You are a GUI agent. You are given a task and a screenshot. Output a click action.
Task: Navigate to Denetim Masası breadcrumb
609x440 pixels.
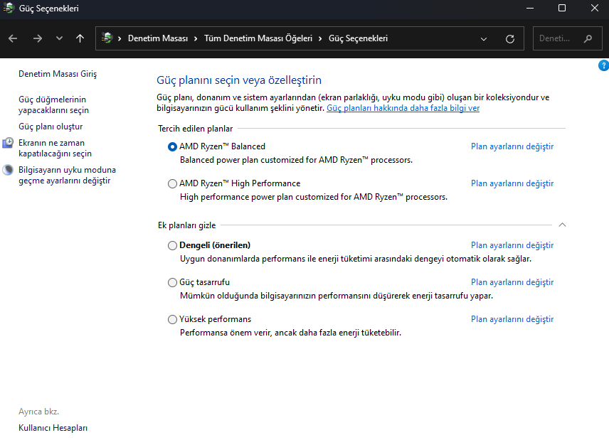(158, 38)
